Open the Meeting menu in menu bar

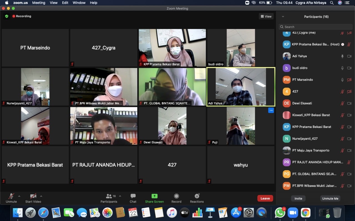pyautogui.click(x=39, y=3)
